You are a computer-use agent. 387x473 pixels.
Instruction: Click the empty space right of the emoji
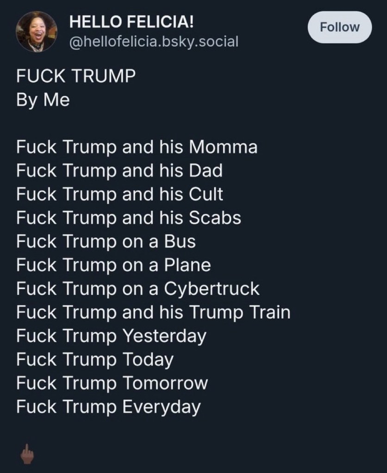(x=208, y=454)
